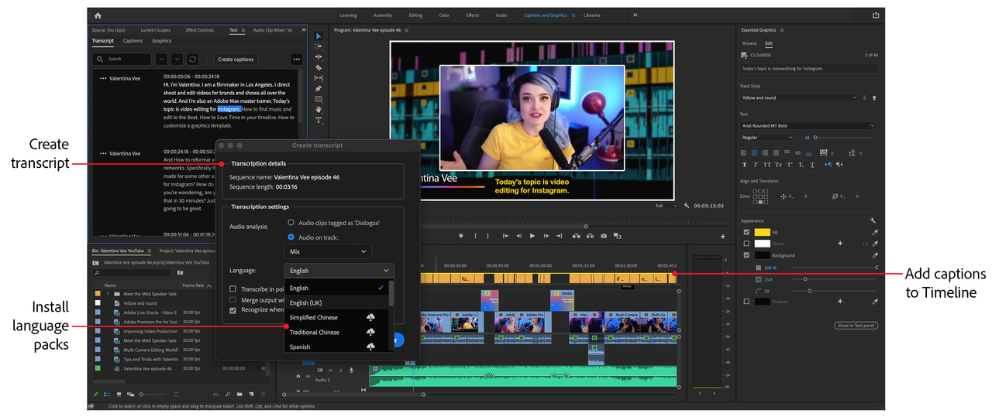This screenshot has width=992, height=420.
Task: Expand workspace overflow chevron in top bar
Action: click(635, 15)
